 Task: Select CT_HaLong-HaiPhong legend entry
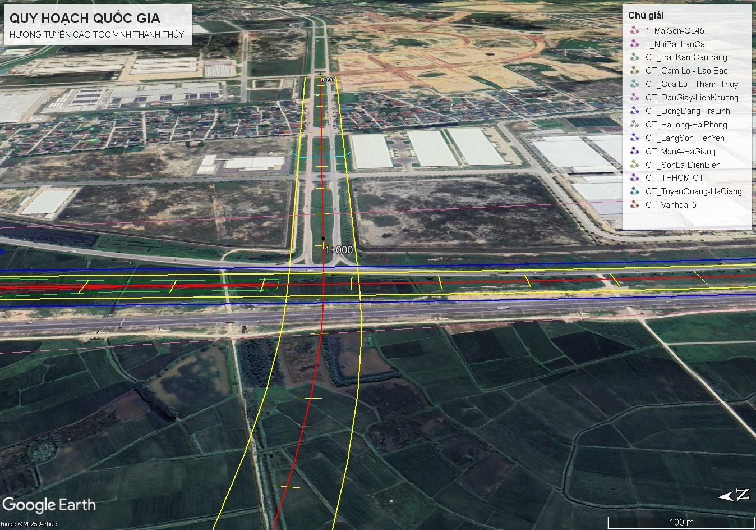click(x=686, y=125)
